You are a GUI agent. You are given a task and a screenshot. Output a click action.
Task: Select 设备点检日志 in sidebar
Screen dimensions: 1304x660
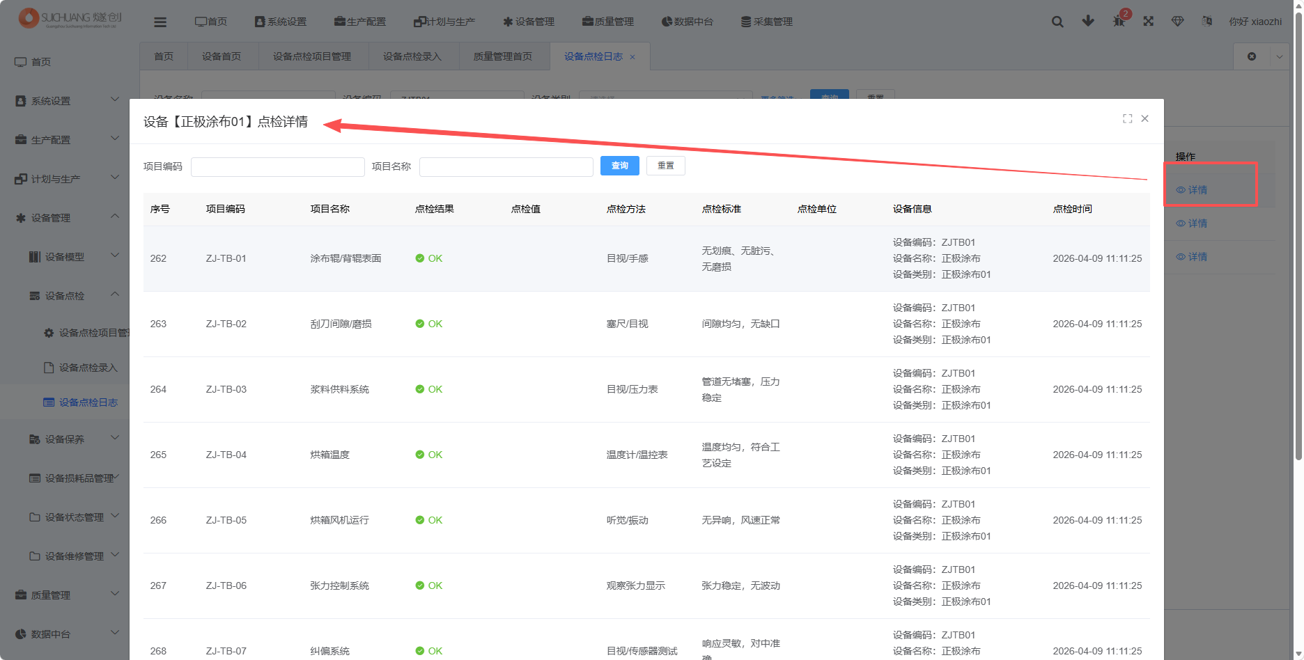pyautogui.click(x=88, y=402)
